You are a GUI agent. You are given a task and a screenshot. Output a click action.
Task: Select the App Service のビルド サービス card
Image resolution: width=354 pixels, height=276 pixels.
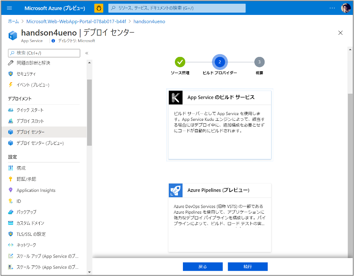pyautogui.click(x=220, y=125)
